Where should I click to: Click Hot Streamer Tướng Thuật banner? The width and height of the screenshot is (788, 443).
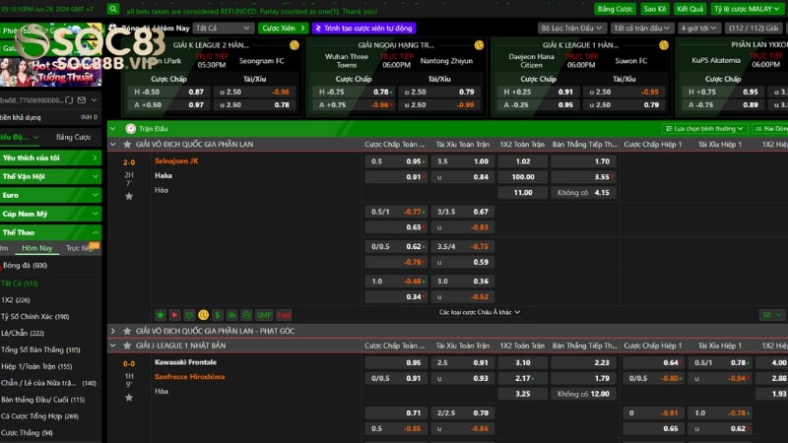[x=51, y=72]
